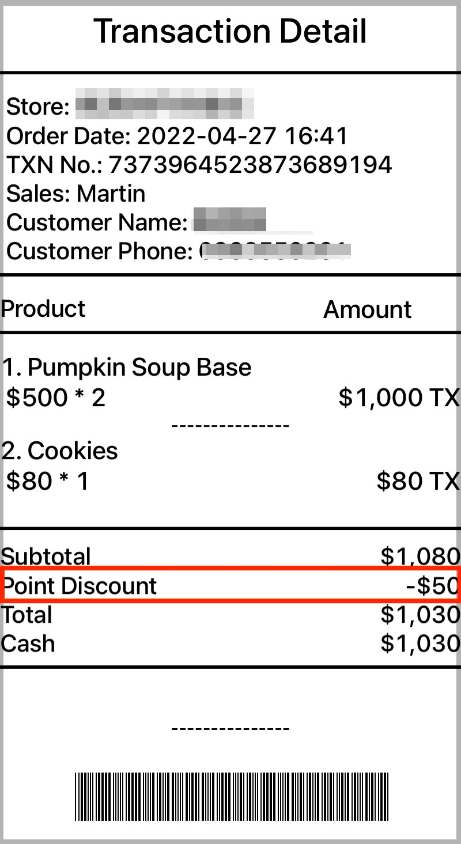461x844 pixels.
Task: Click the Subtotal $1,080 row
Action: click(x=231, y=556)
